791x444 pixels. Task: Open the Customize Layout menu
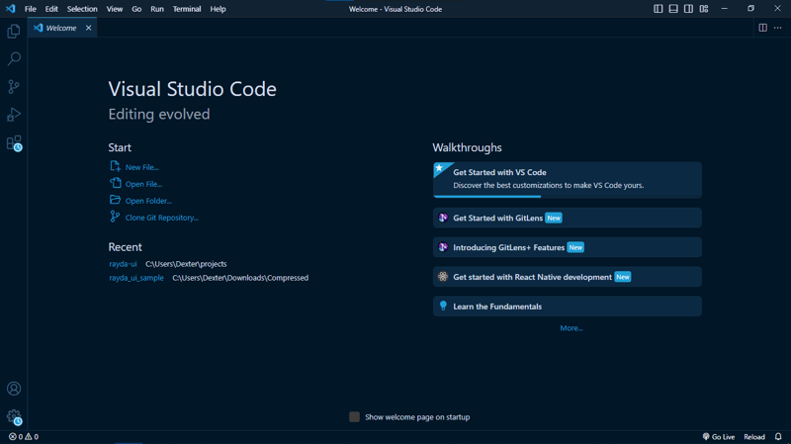704,9
